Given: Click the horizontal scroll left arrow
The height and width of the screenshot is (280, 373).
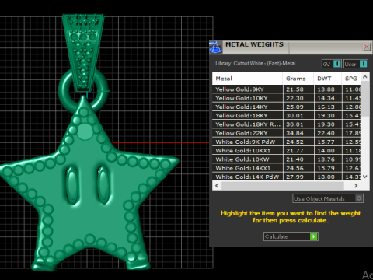Looking at the screenshot, I should click(217, 186).
